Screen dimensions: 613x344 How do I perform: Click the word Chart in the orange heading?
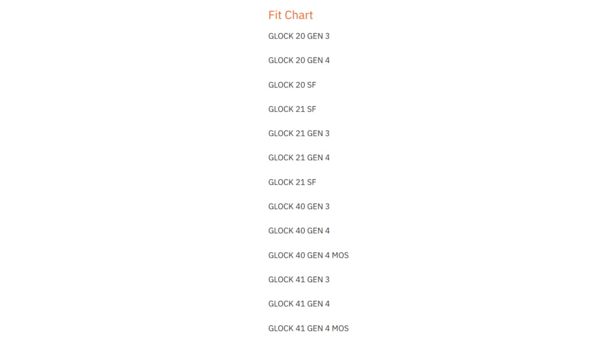[299, 15]
